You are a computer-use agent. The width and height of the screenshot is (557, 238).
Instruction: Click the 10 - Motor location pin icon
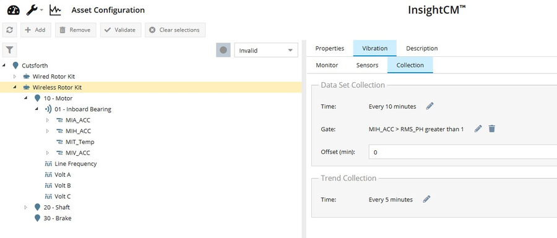coord(37,98)
